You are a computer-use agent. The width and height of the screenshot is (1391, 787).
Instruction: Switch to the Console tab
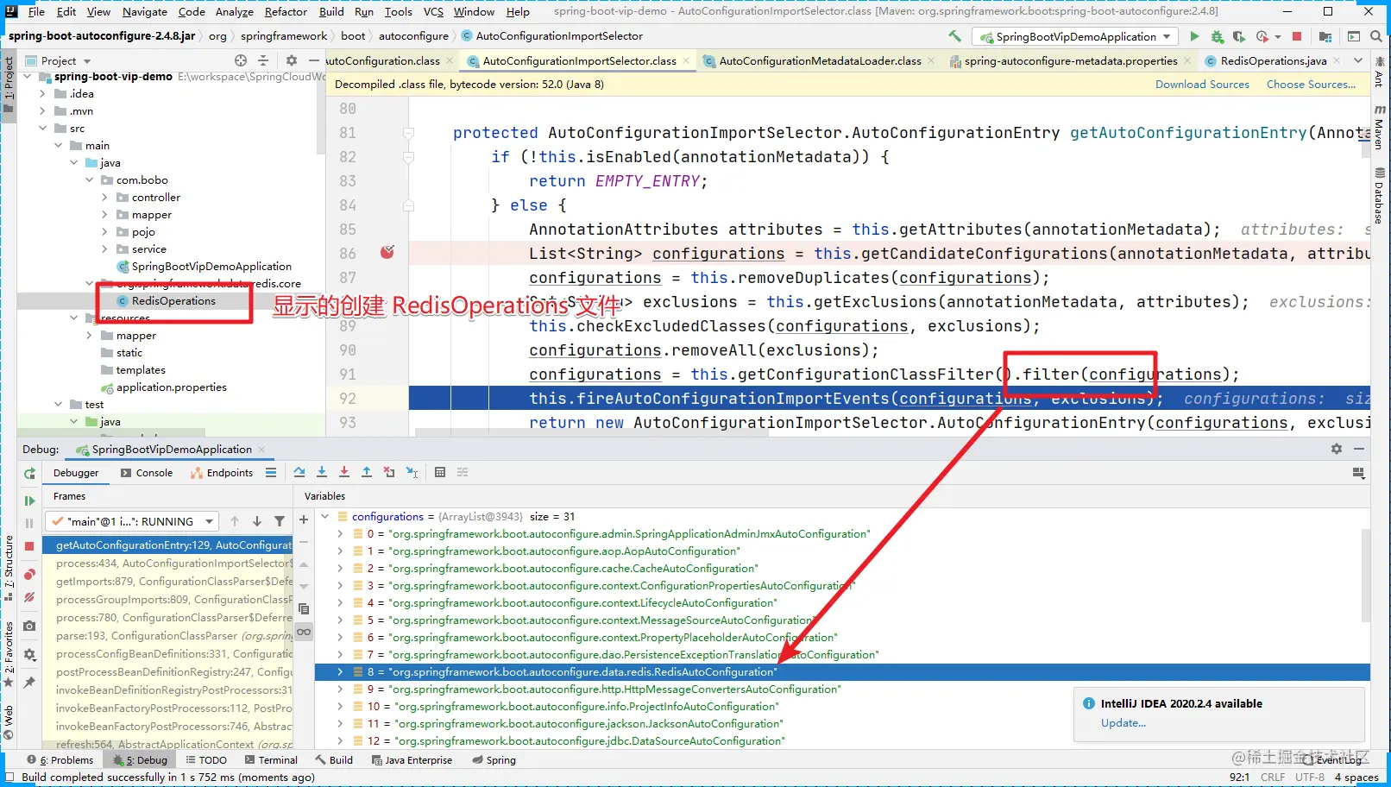click(x=147, y=472)
